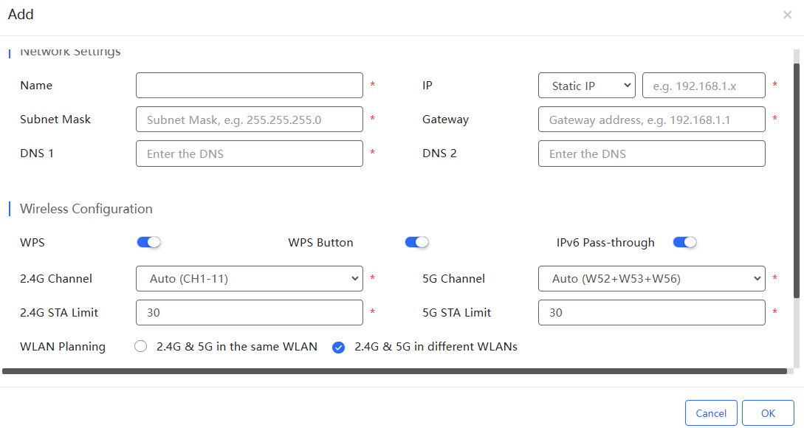Screen dimensions: 804x428
Task: Expand the 2.4G Channel dropdown
Action: [x=250, y=279]
